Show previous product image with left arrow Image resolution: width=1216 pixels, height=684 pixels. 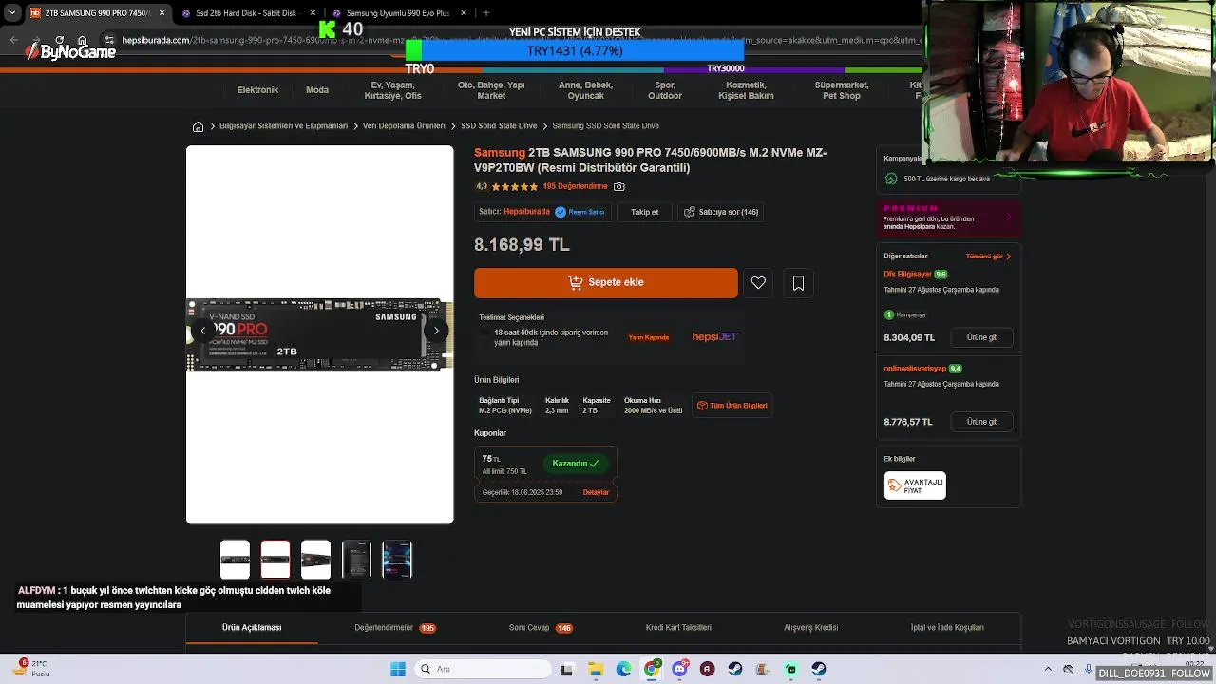pos(202,331)
